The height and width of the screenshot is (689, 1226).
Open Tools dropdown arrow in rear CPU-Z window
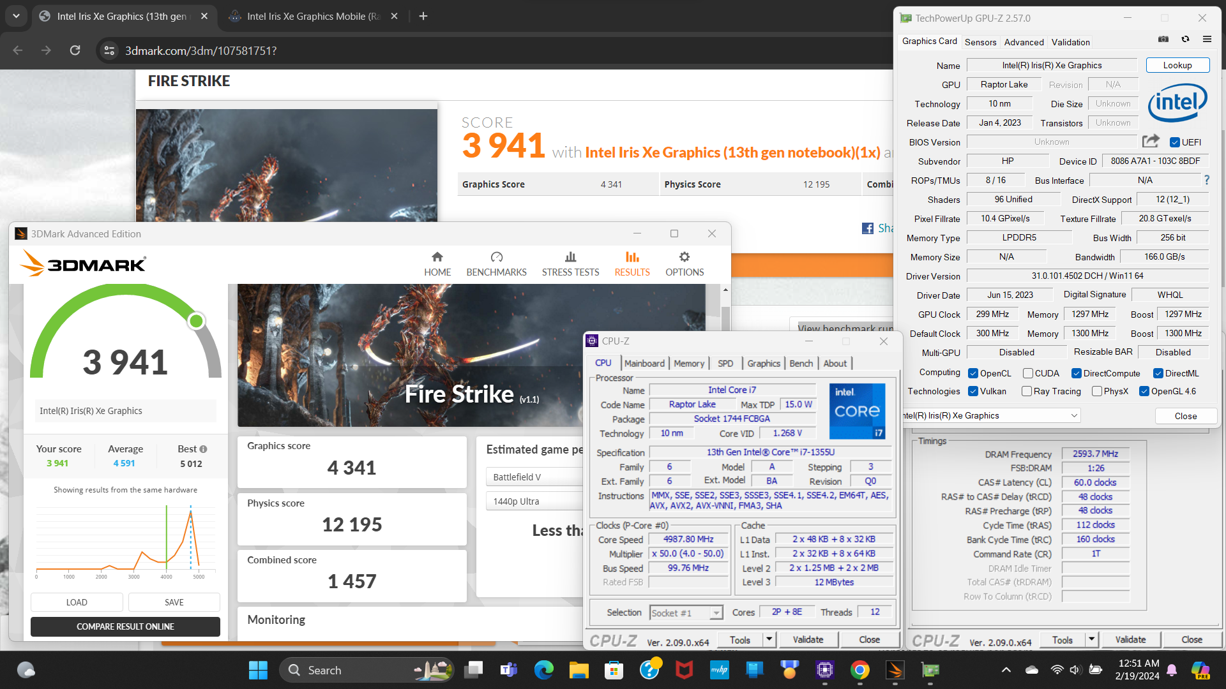point(1091,639)
